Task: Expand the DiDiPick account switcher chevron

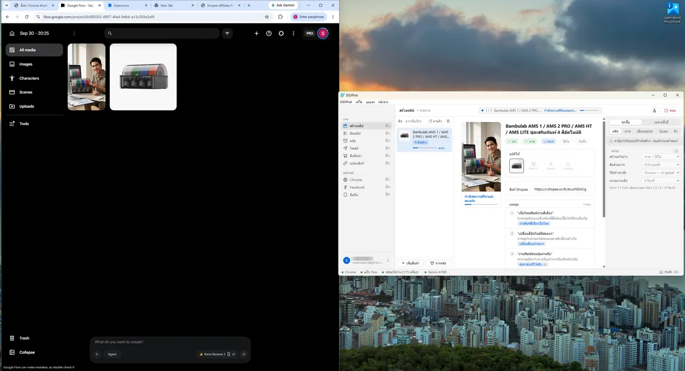Action: click(388, 260)
